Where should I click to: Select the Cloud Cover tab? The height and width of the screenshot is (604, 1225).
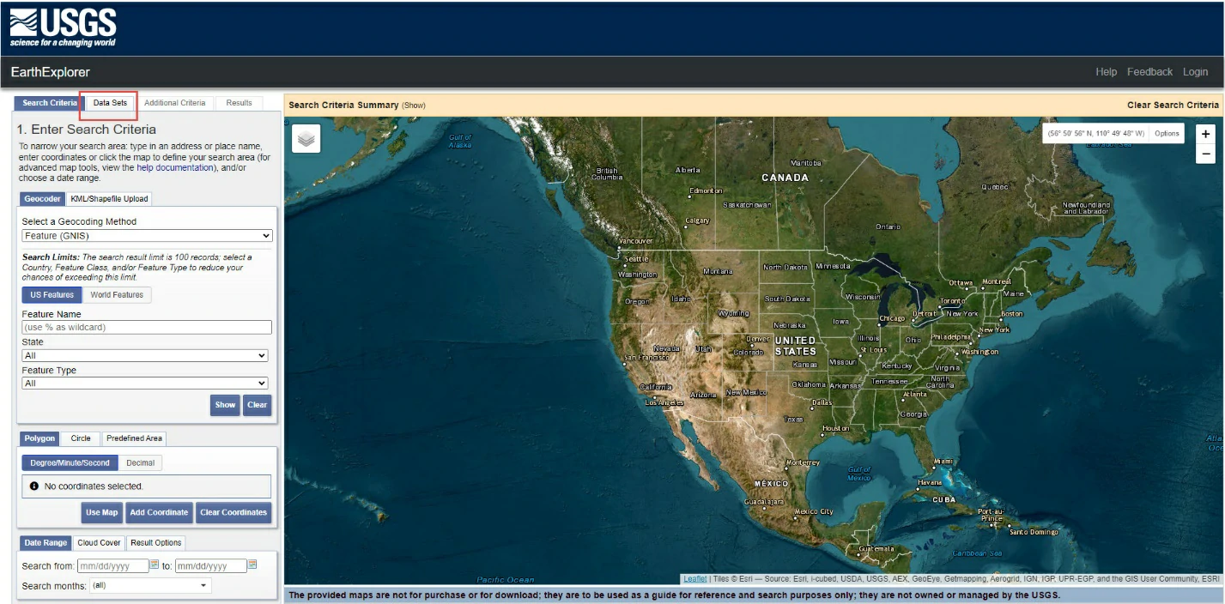point(99,543)
